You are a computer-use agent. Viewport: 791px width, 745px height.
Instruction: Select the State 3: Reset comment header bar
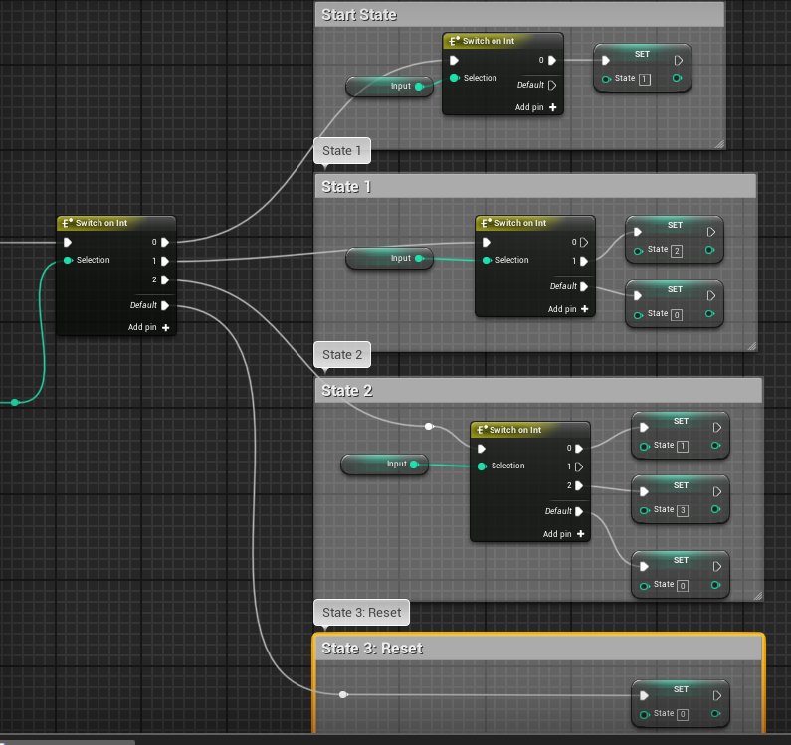click(537, 649)
